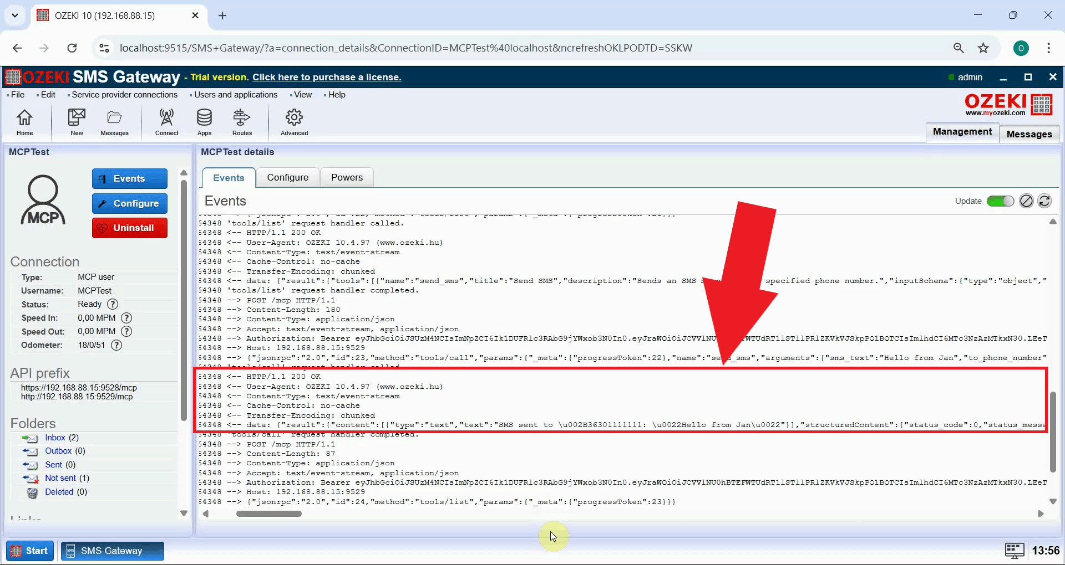
Task: Click the help icon next to Odometer
Action: [116, 345]
